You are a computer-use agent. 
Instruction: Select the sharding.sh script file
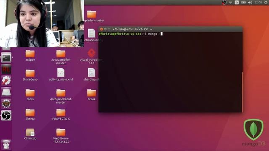coord(92,75)
